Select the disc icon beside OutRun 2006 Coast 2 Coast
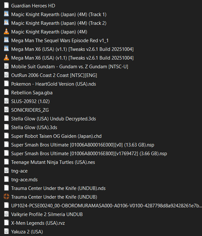This screenshot has width=202, height=236. [6, 75]
